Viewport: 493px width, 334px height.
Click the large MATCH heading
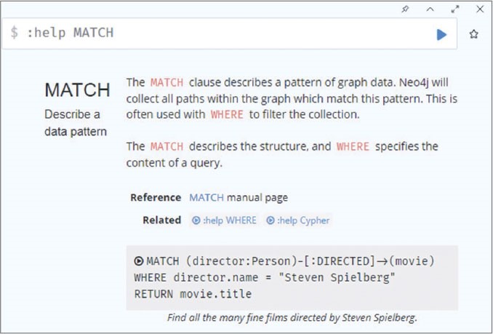[x=77, y=90]
